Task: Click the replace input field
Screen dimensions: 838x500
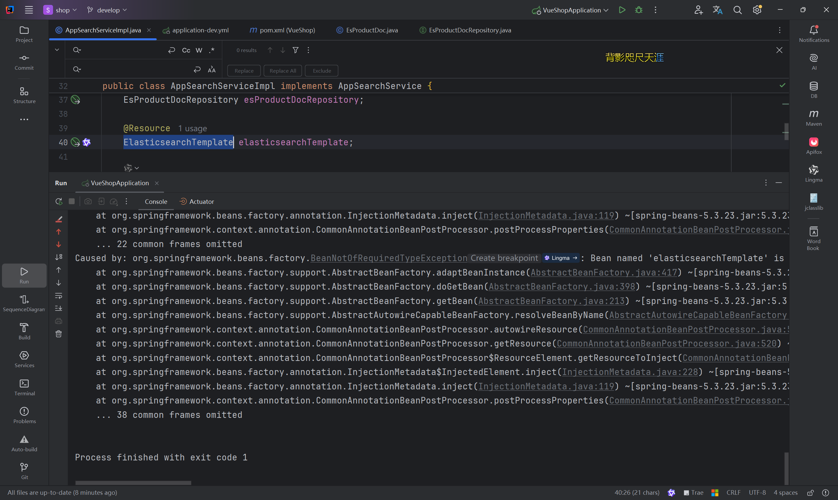Action: 131,69
